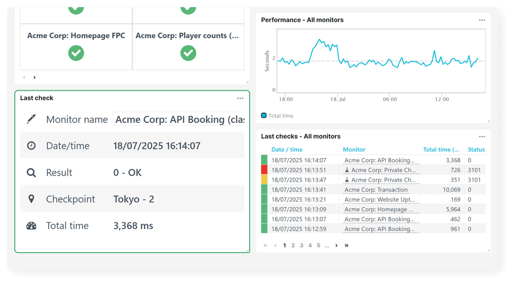Screen dimensions: 513x283
Task: Click the green status square for the 16:13:41 check
Action: 265,189
